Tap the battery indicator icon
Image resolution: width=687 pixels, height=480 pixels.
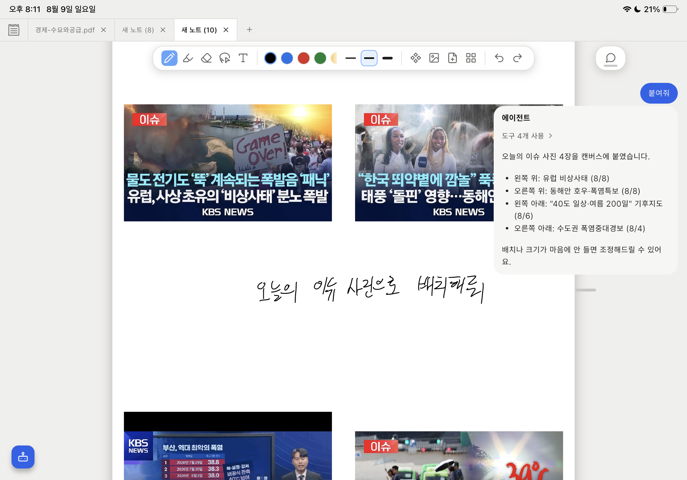[x=670, y=9]
